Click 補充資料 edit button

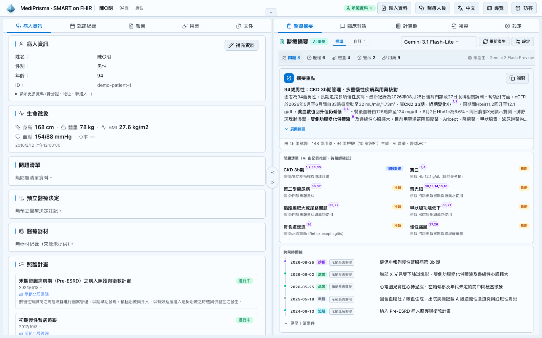click(242, 45)
